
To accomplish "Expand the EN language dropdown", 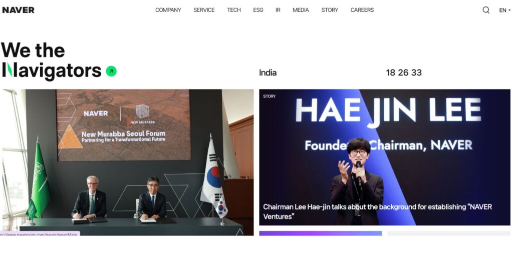I will (x=505, y=10).
